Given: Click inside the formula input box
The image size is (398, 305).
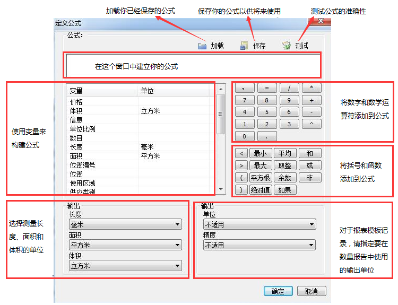Looking at the screenshot, I should pyautogui.click(x=192, y=66).
